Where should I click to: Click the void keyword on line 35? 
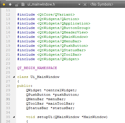pyautogui.click(x=30, y=117)
